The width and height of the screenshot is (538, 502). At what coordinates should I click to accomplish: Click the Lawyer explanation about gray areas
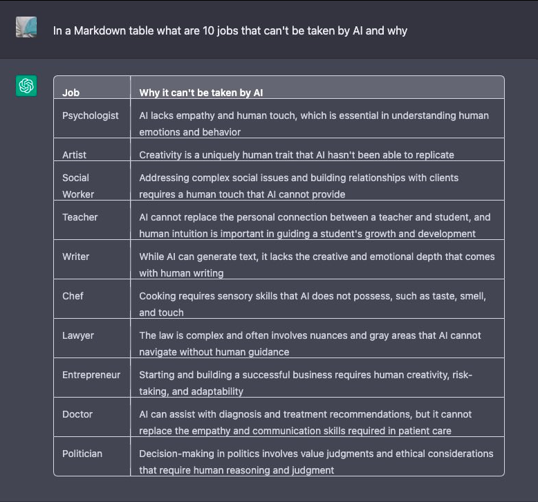pyautogui.click(x=310, y=343)
